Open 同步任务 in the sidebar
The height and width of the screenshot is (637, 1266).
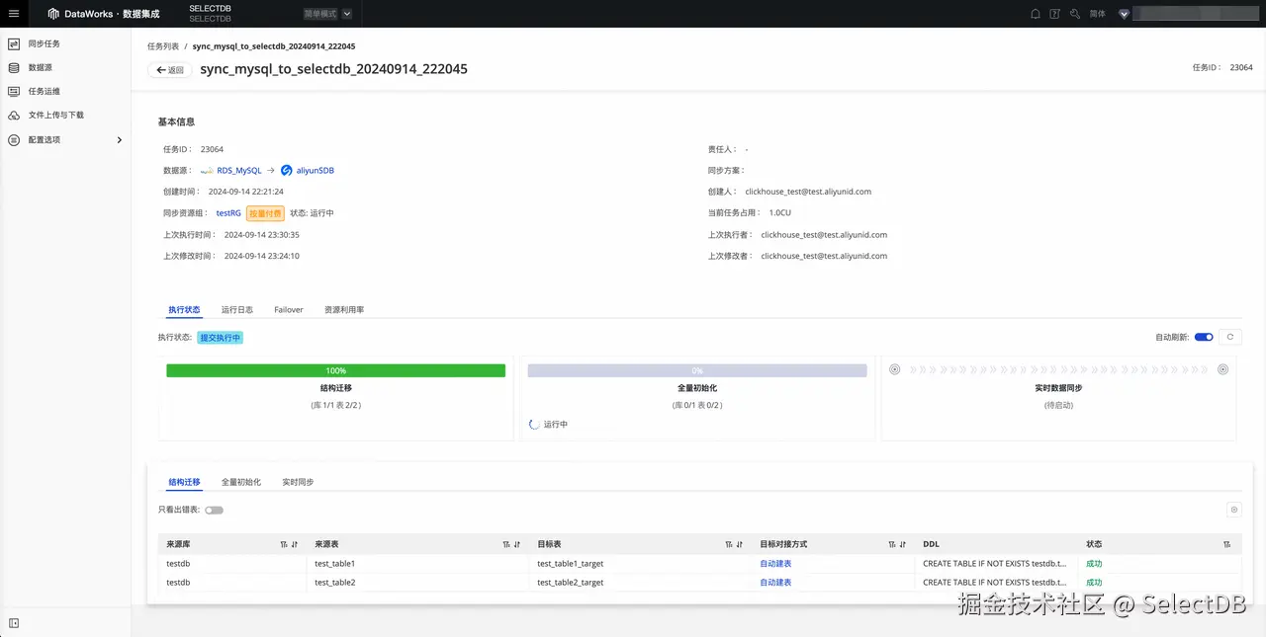(x=45, y=44)
